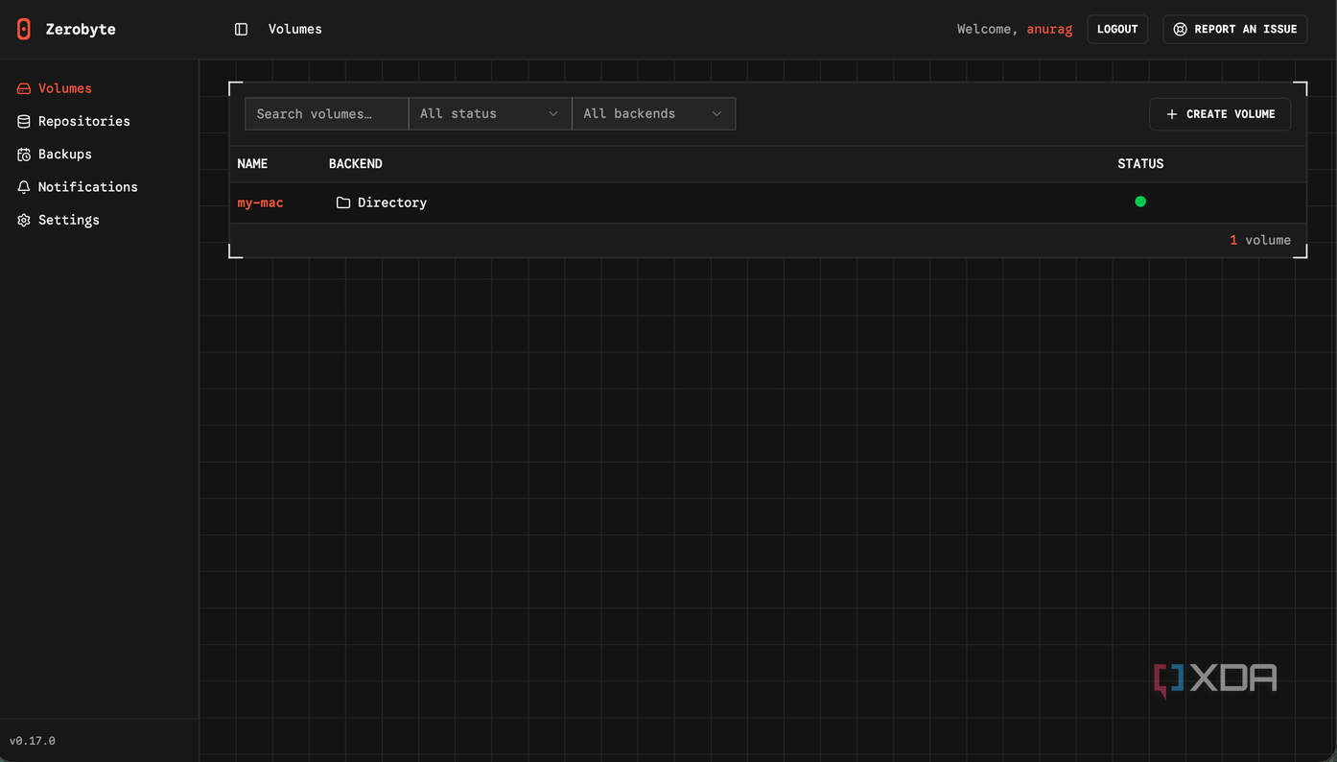Click the plus icon on Create Volume
This screenshot has height=762, width=1337.
point(1172,114)
